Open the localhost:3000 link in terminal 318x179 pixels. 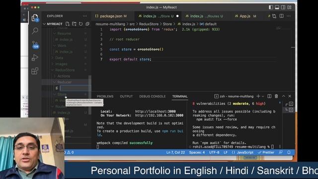[156, 111]
